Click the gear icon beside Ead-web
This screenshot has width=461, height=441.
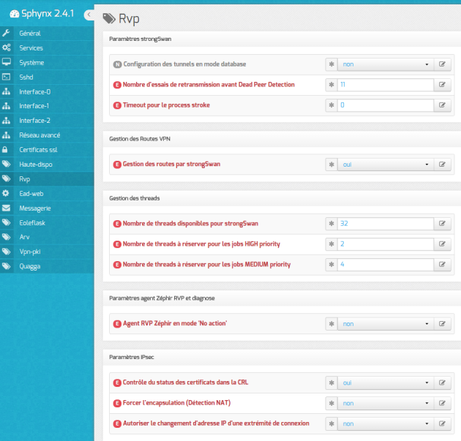click(x=6, y=193)
